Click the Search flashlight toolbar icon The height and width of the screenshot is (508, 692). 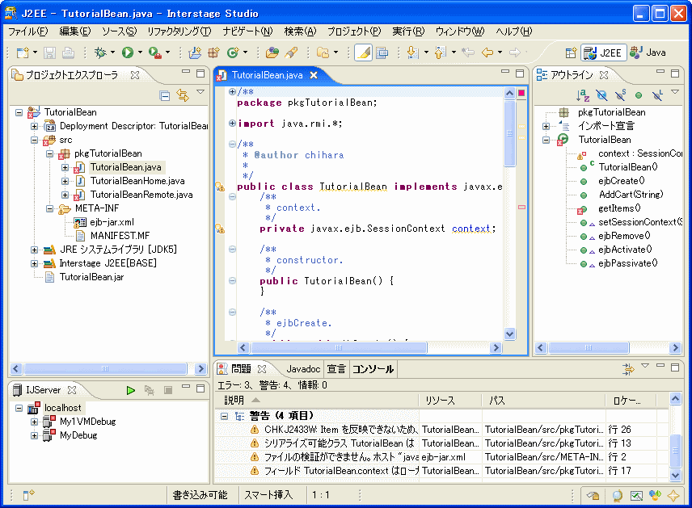click(291, 53)
